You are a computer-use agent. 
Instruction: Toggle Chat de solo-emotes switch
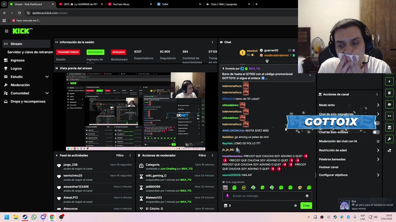click(x=376, y=132)
